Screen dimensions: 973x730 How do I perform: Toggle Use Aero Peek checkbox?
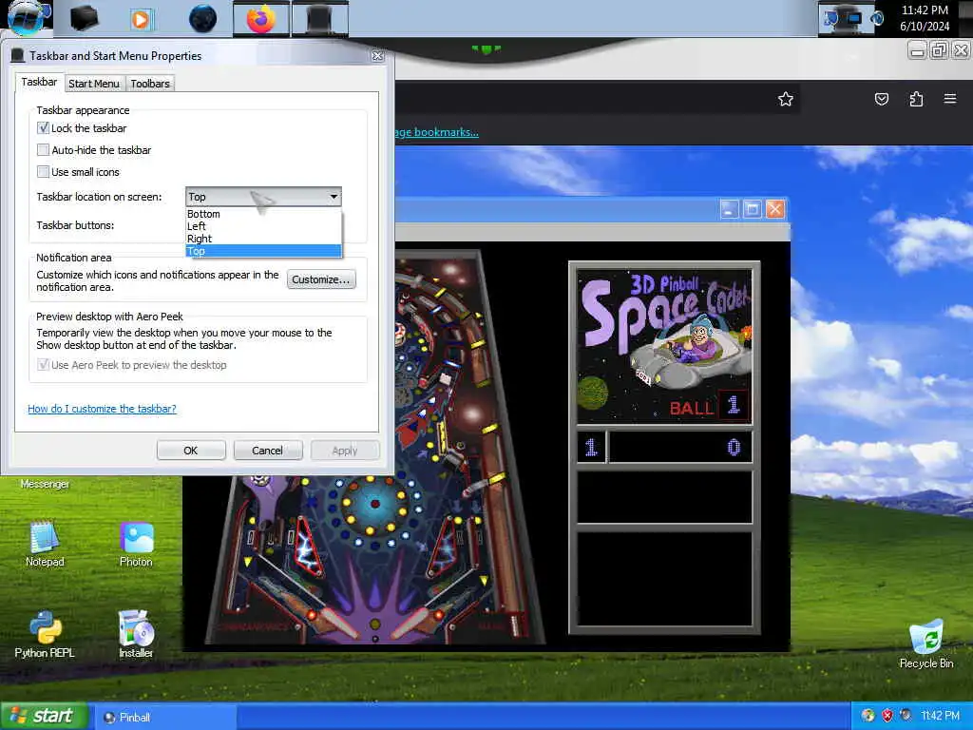coord(43,365)
